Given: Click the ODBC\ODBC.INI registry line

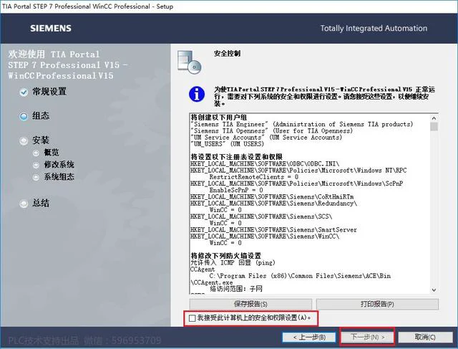Looking at the screenshot, I should [x=265, y=164].
